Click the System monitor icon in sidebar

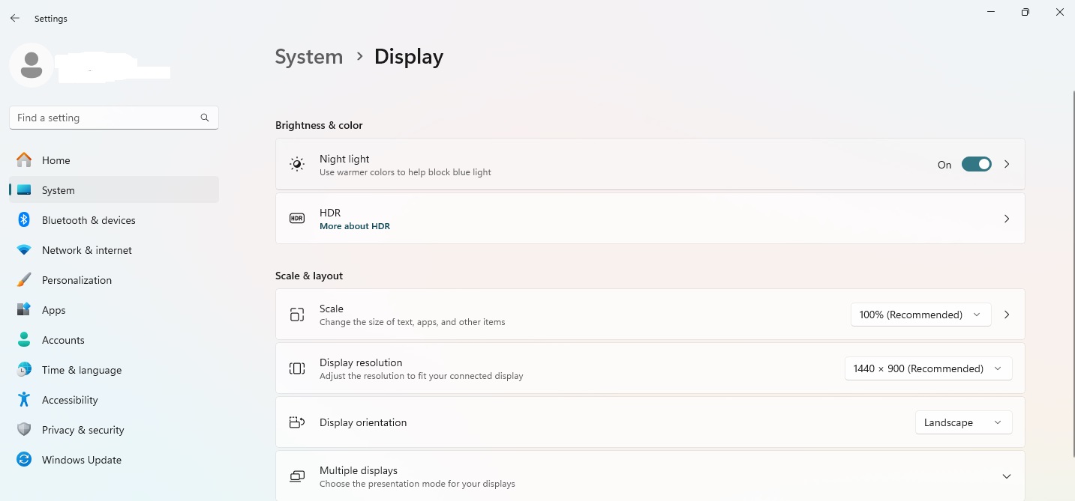click(24, 190)
